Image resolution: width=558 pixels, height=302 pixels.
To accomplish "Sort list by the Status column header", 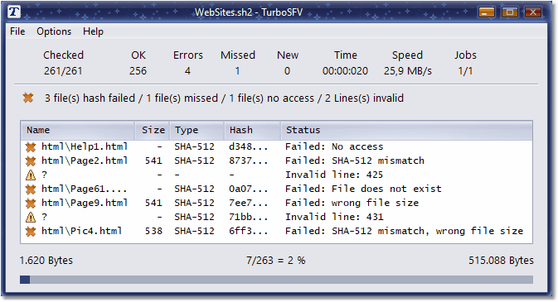I will [407, 130].
